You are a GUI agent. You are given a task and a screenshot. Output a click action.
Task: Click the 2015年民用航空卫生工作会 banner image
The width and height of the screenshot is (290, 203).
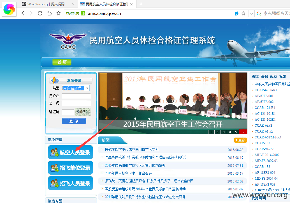pos(173,103)
